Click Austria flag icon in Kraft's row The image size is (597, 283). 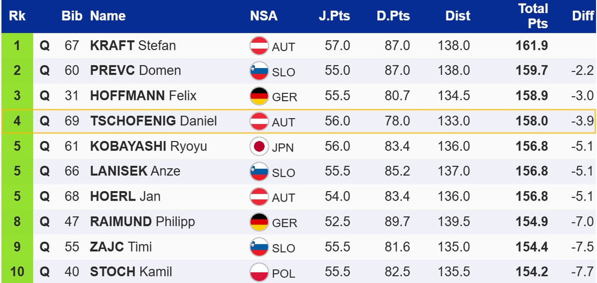(x=259, y=46)
